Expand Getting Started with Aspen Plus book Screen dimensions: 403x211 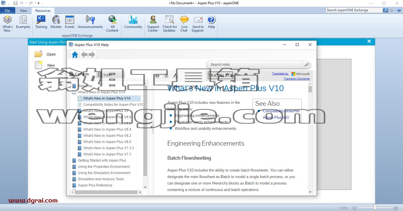click(x=74, y=161)
